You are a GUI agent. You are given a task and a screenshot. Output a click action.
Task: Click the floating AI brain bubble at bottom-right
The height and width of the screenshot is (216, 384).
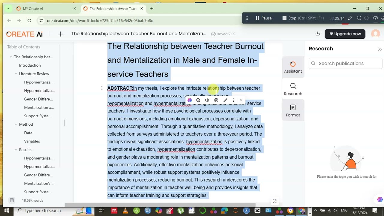tap(380, 199)
